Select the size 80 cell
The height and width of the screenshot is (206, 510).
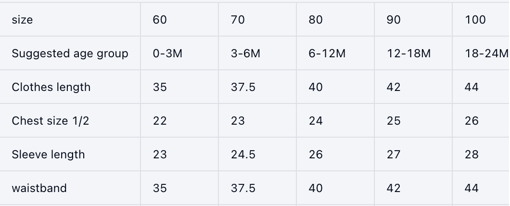[x=316, y=20]
